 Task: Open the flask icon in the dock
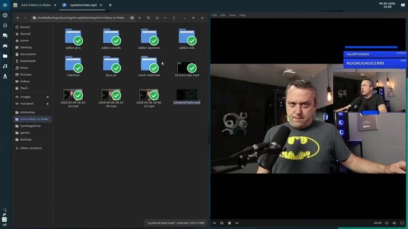(x=5, y=76)
